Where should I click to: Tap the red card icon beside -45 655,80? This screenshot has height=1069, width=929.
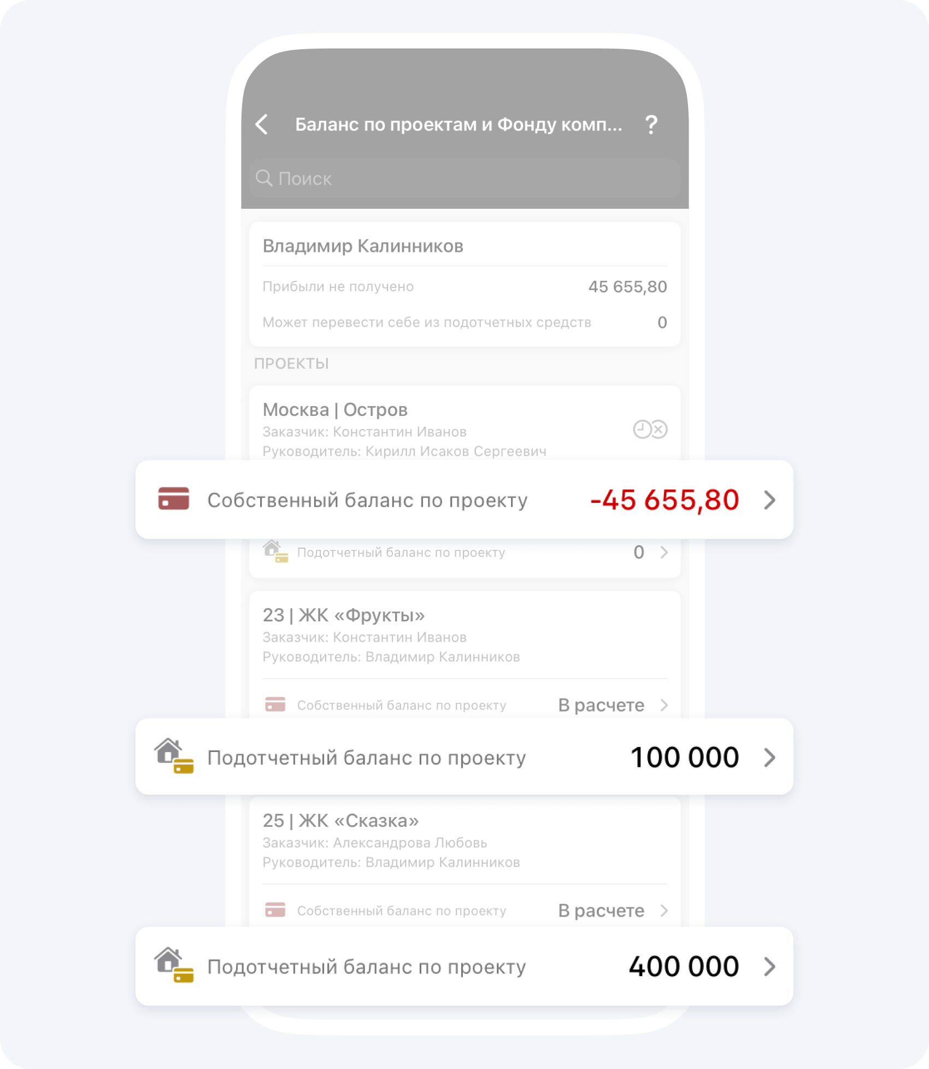pos(174,499)
